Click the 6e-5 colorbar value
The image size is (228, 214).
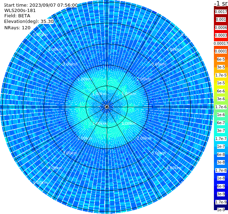tap(221, 59)
